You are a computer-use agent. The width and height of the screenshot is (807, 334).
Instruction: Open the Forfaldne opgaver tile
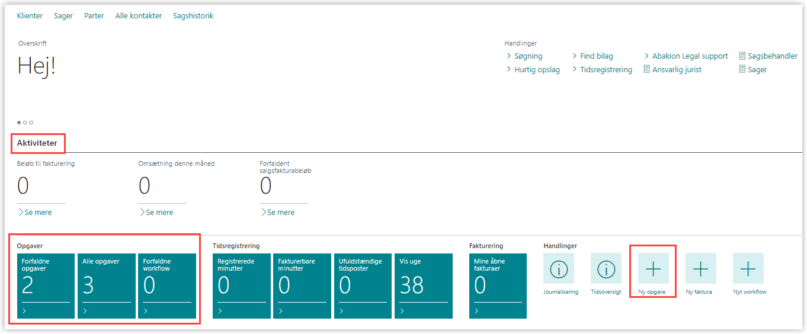(46, 286)
